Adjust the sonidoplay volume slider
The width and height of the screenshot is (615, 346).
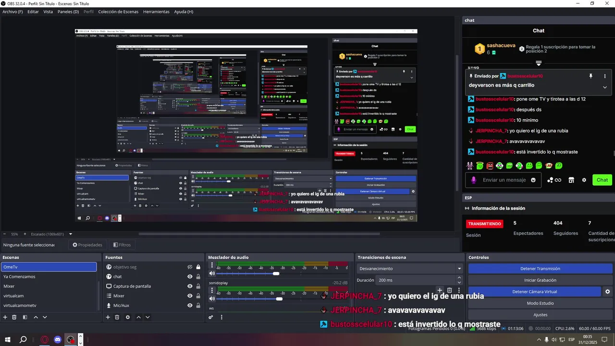click(279, 299)
